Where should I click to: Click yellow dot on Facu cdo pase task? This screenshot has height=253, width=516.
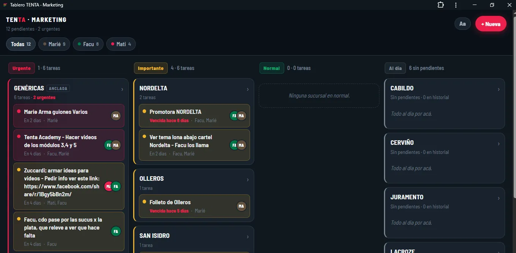19,219
